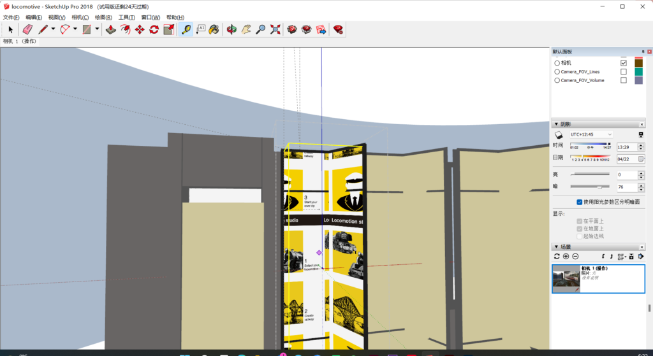Choose the Select arrow tool

pos(11,29)
